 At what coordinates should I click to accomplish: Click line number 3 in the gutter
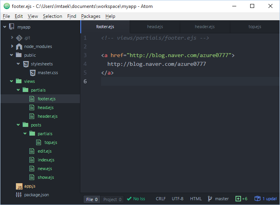click(x=85, y=55)
